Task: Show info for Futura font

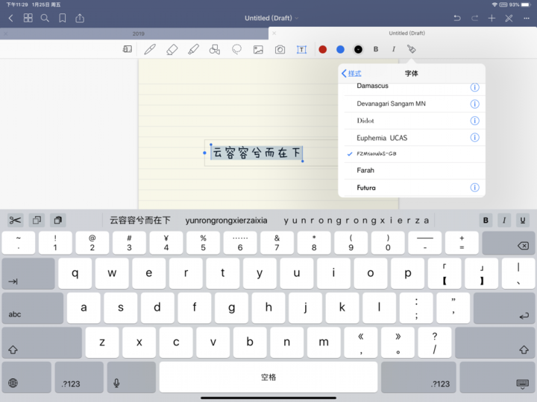Action: [x=474, y=188]
